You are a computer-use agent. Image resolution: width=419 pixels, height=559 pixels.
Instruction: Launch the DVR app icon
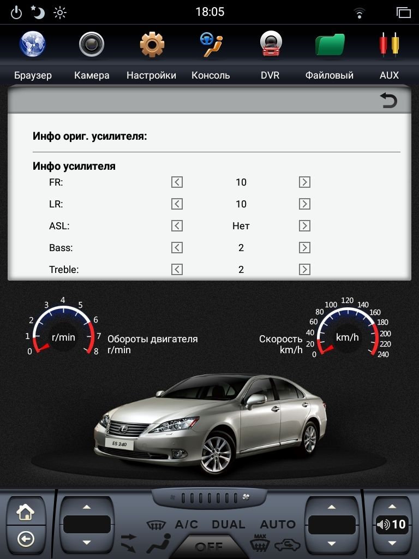click(271, 44)
